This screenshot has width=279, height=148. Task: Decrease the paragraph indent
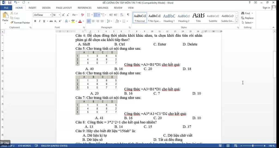(111, 15)
